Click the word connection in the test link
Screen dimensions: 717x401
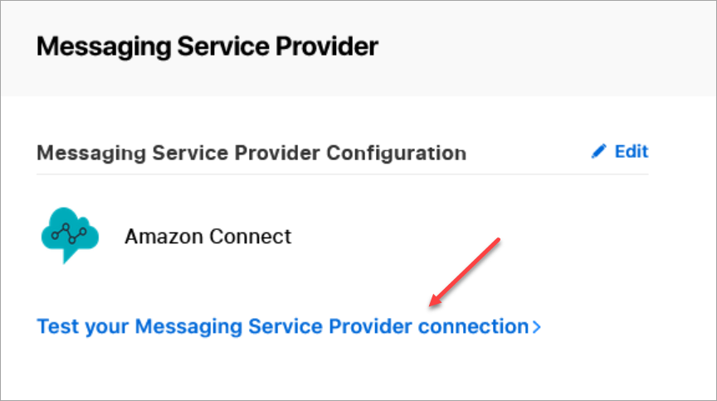(473, 327)
